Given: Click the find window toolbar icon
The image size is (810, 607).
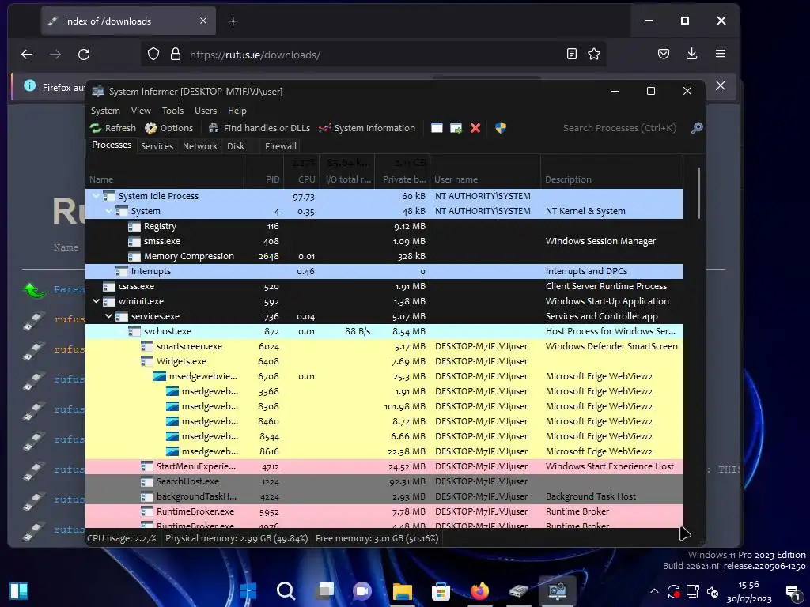Looking at the screenshot, I should pos(437,128).
